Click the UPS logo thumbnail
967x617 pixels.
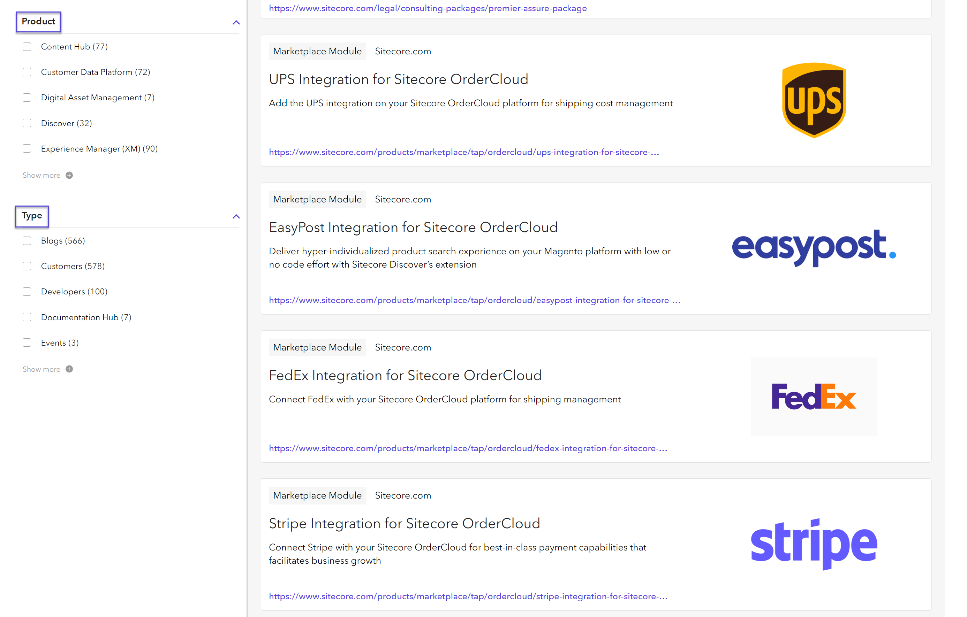point(814,100)
